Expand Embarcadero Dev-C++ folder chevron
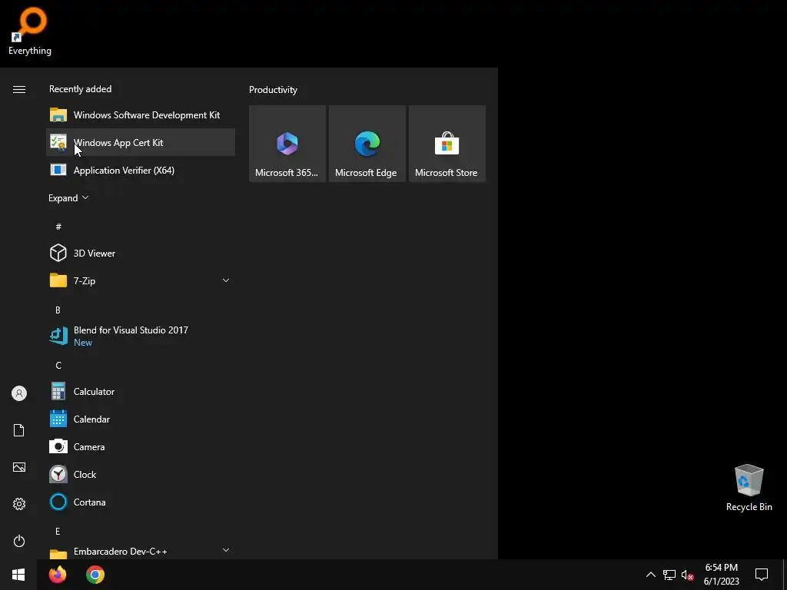The height and width of the screenshot is (590, 787). point(226,550)
